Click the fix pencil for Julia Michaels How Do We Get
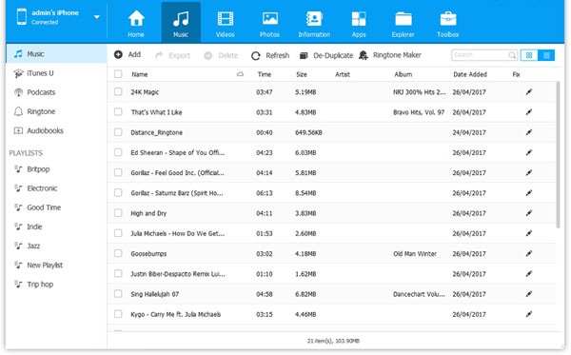This screenshot has width=571, height=355. tap(529, 233)
